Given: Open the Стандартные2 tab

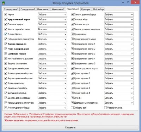Looking at the screenshot, I should [28, 10].
